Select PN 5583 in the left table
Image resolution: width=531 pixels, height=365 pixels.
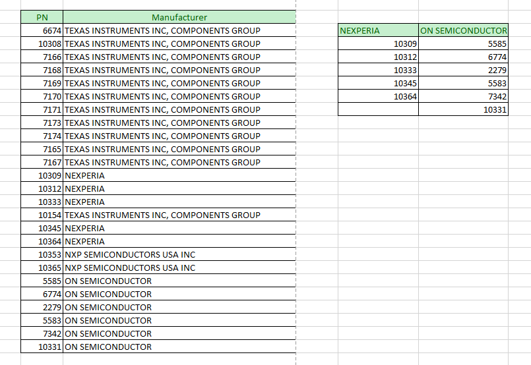42,321
